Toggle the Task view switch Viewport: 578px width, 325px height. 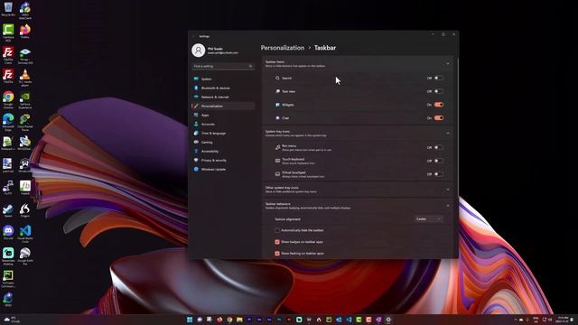click(x=438, y=91)
